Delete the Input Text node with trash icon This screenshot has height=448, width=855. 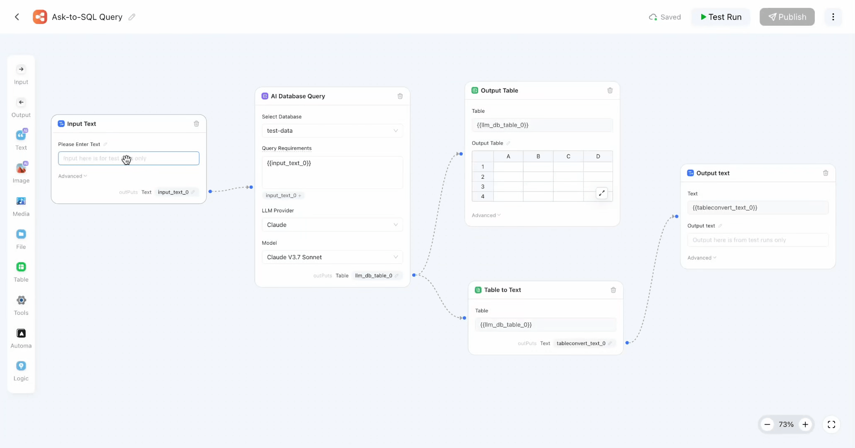coord(196,124)
